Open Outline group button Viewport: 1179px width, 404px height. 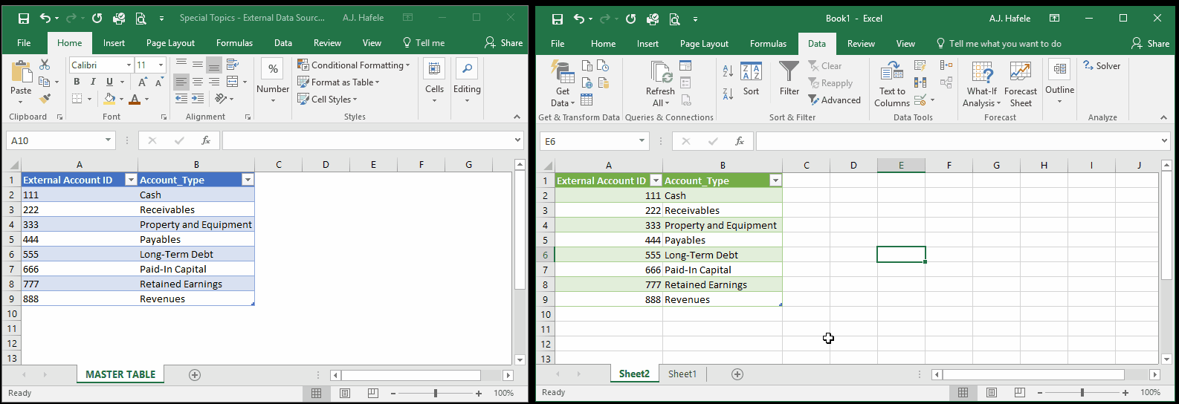[x=1059, y=82]
